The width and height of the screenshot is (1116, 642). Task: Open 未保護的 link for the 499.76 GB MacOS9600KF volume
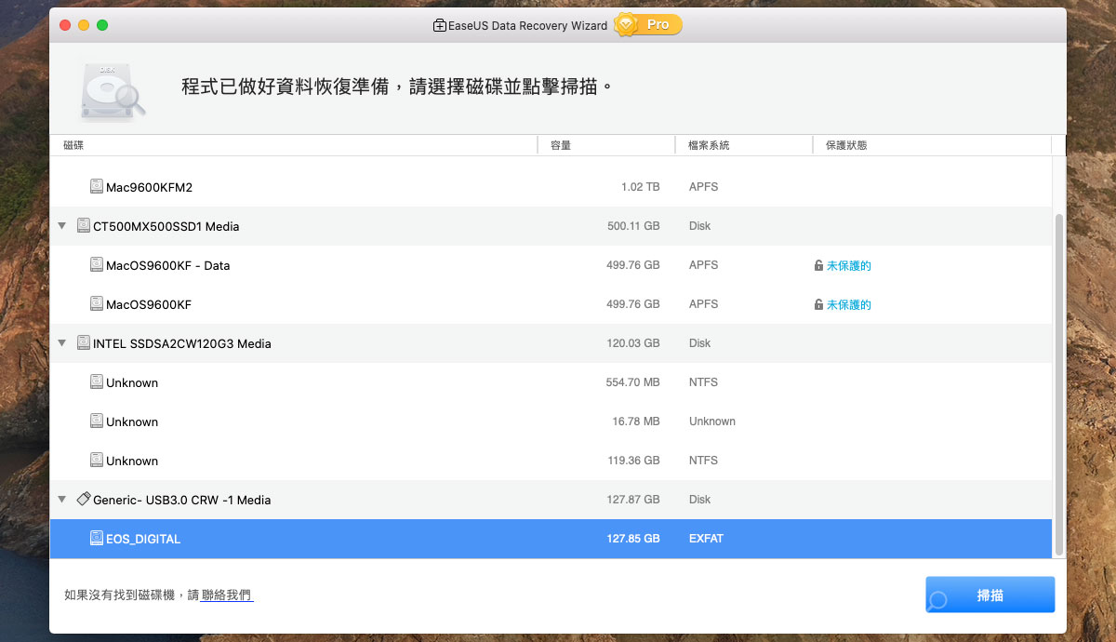[849, 304]
